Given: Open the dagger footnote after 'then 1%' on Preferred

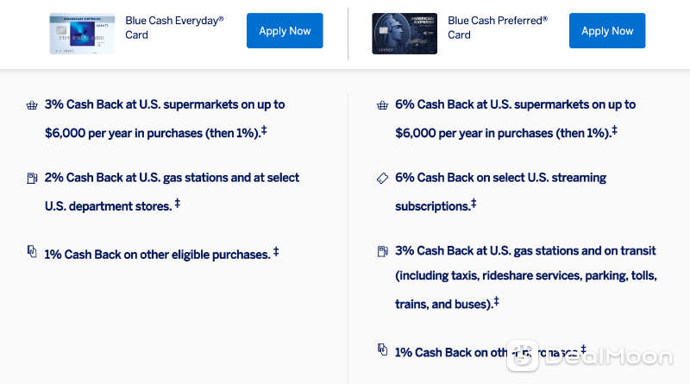Looking at the screenshot, I should coord(614,130).
